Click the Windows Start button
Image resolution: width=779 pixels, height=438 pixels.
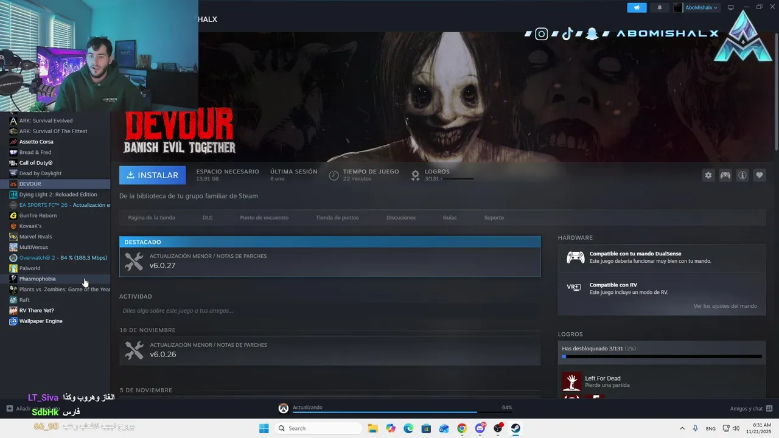tap(264, 428)
